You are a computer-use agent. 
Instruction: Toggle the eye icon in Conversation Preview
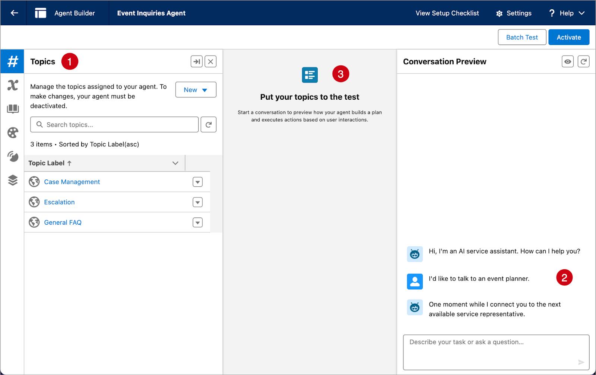click(x=567, y=61)
